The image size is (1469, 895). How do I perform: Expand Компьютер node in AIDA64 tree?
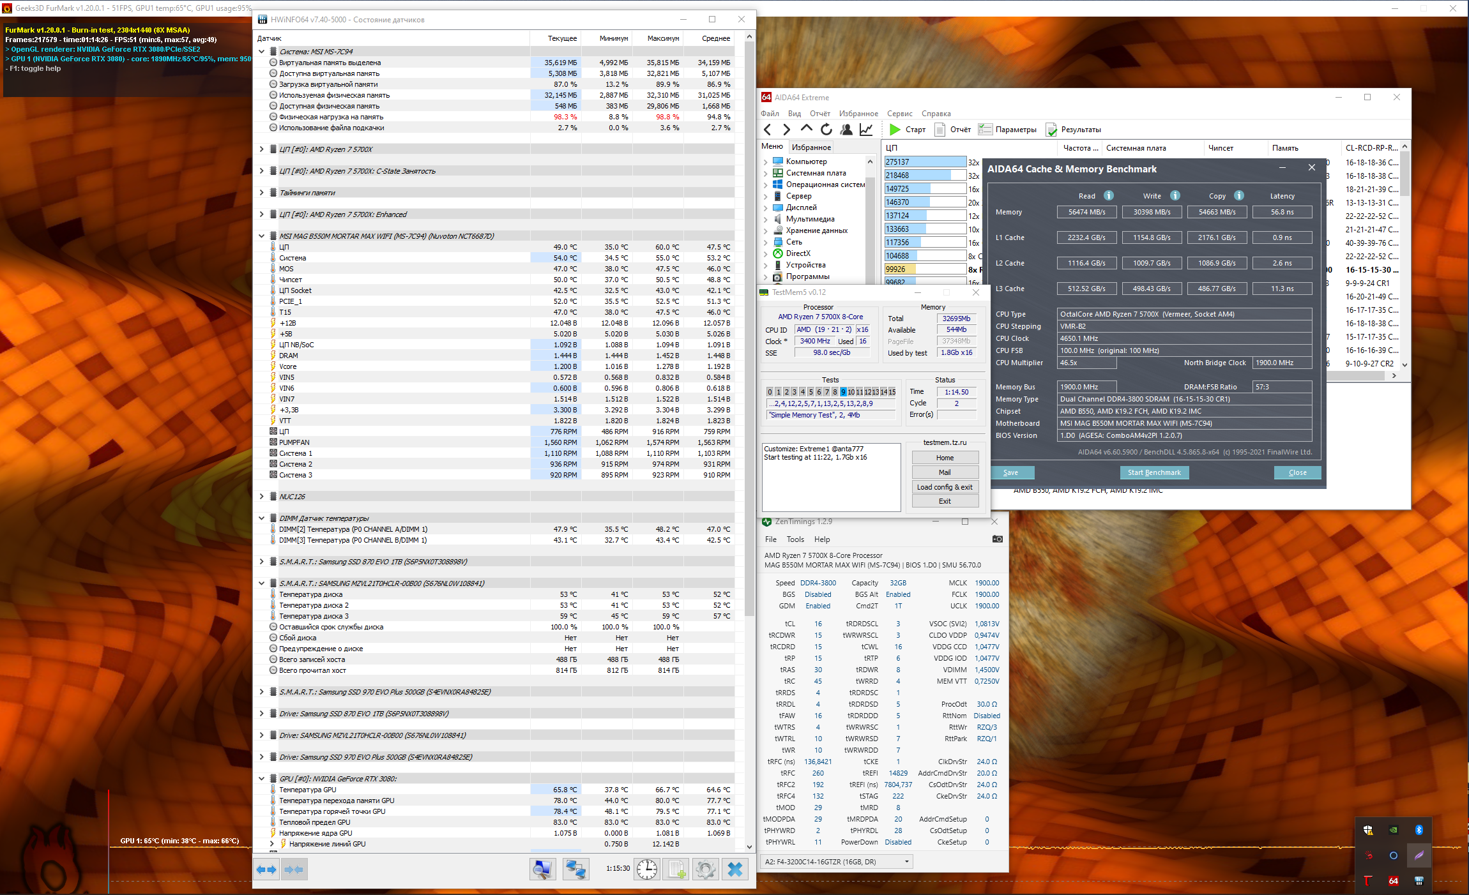click(765, 162)
